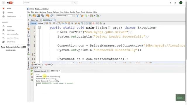Viewport: 187px width, 105px height.
Task: Open the Refactor menu
Action: [x=56, y=12]
